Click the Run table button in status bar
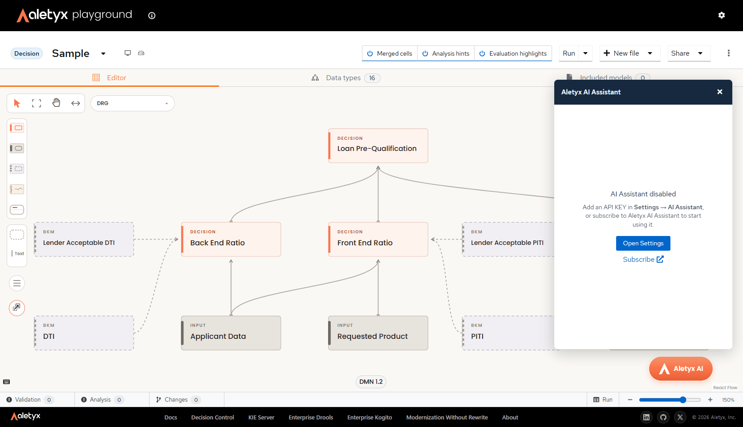Screen dimensions: 743x427 tap(603, 400)
